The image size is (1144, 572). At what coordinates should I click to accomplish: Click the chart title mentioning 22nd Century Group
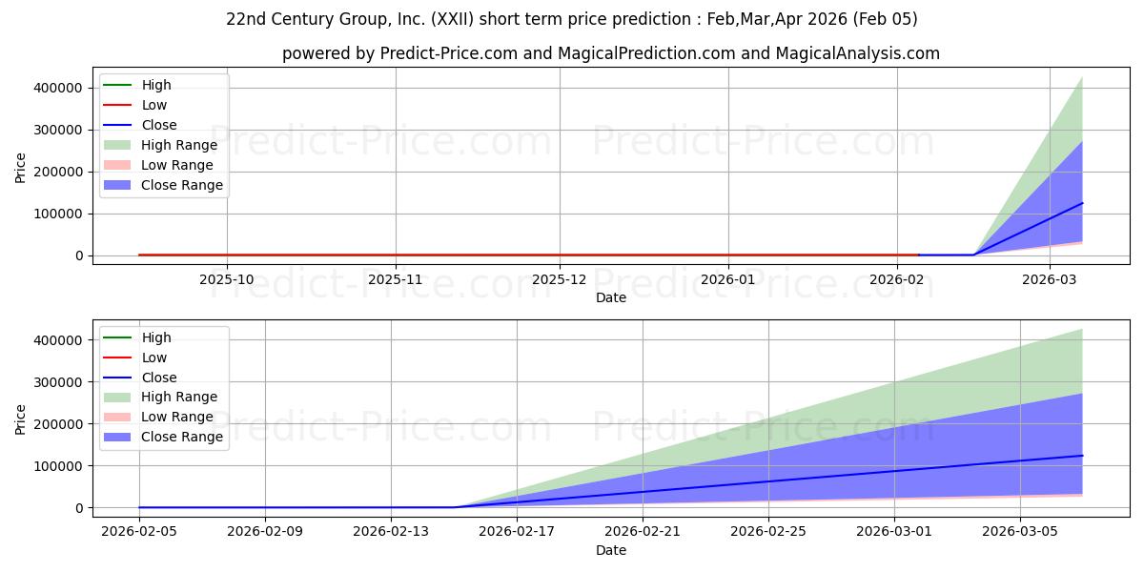[x=572, y=19]
